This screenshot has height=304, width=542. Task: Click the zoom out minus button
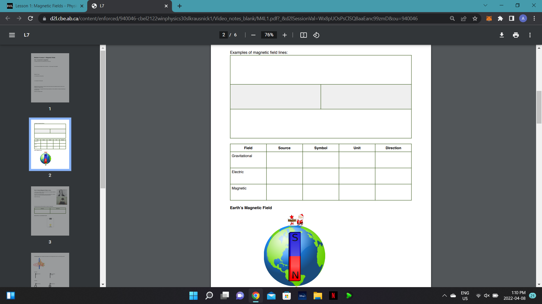[253, 35]
